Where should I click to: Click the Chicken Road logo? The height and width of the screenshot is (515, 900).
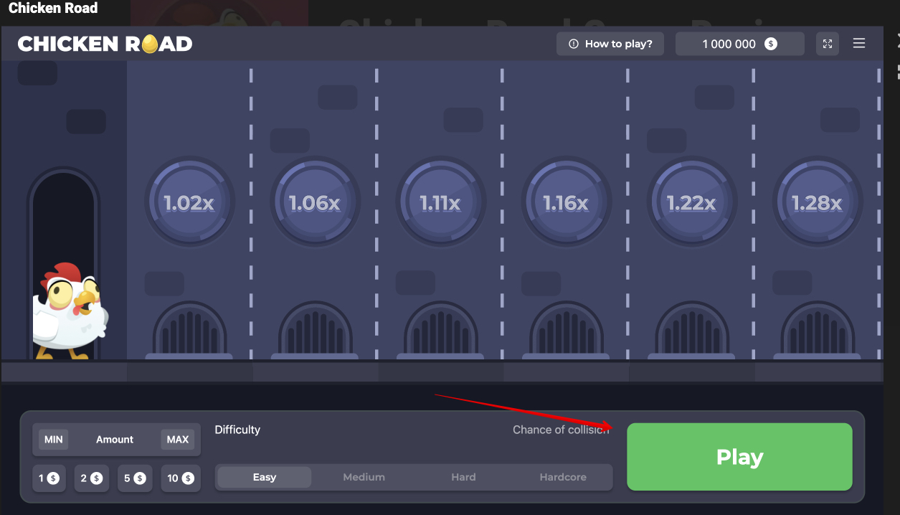click(x=105, y=43)
